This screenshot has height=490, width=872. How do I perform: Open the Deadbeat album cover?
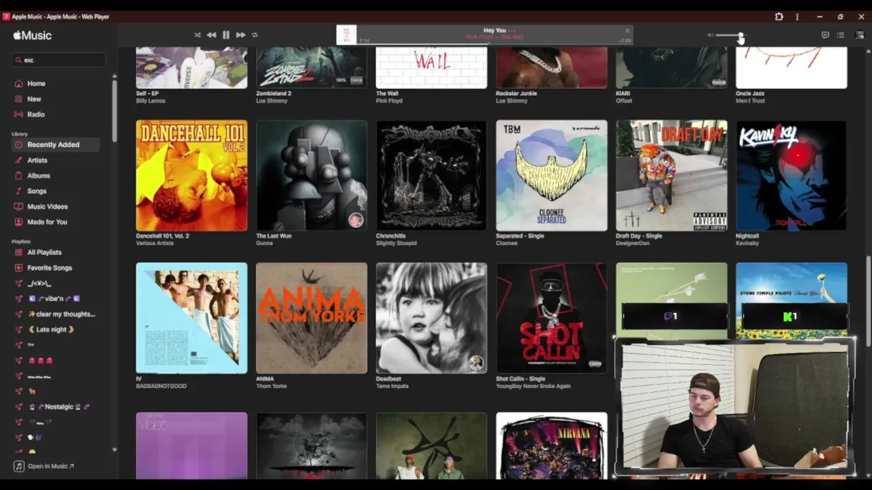click(431, 318)
